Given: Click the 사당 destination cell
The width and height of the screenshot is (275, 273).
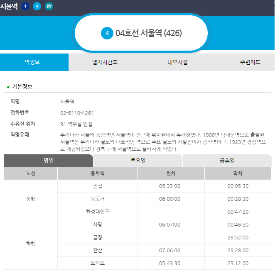Looking at the screenshot, I should click(x=98, y=225).
